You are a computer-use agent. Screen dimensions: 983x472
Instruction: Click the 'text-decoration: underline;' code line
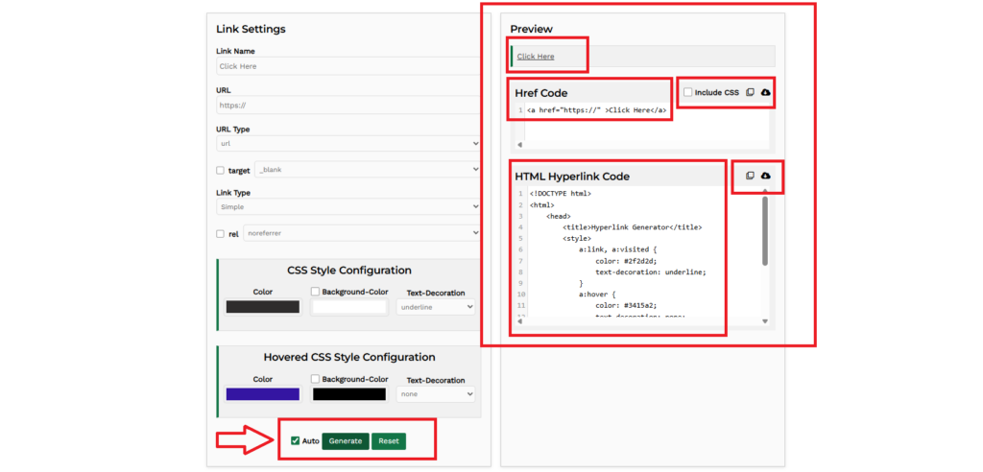tap(651, 272)
